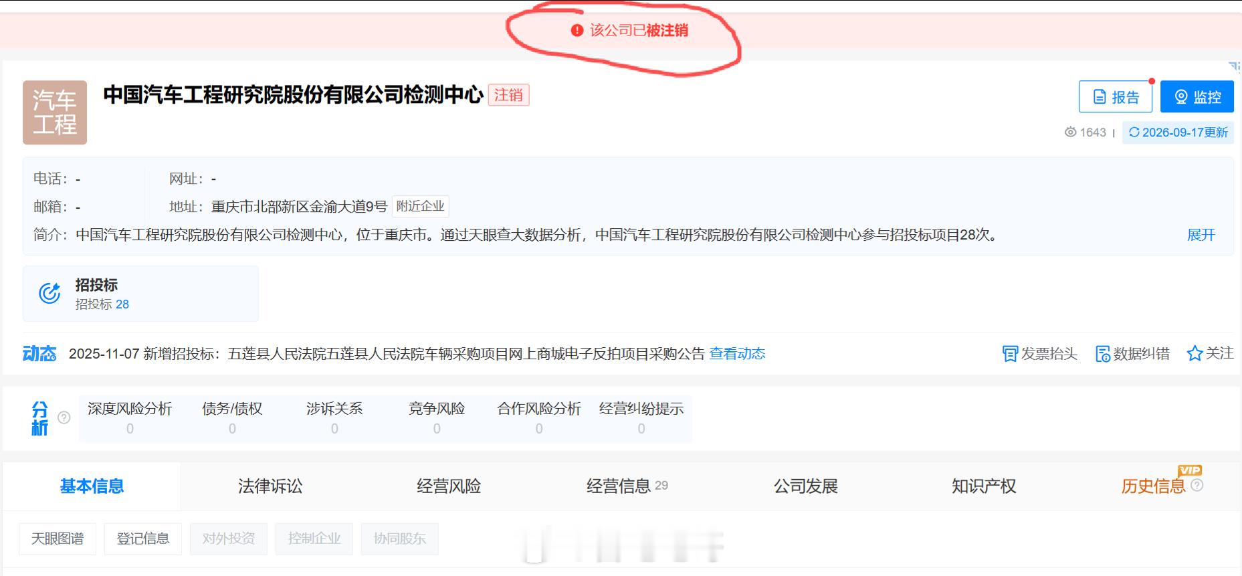Switch to 基本信息 tab

[92, 486]
